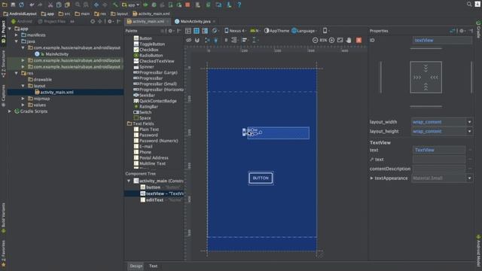The width and height of the screenshot is (482, 271).
Task: Open the textAppearance value dropdown arrow
Action: coord(469,178)
